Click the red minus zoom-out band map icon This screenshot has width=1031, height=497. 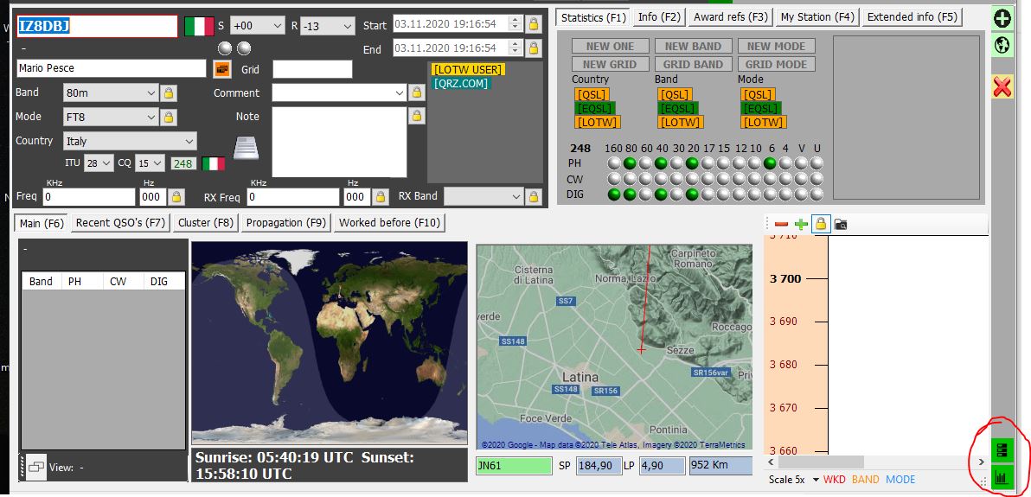pos(782,224)
